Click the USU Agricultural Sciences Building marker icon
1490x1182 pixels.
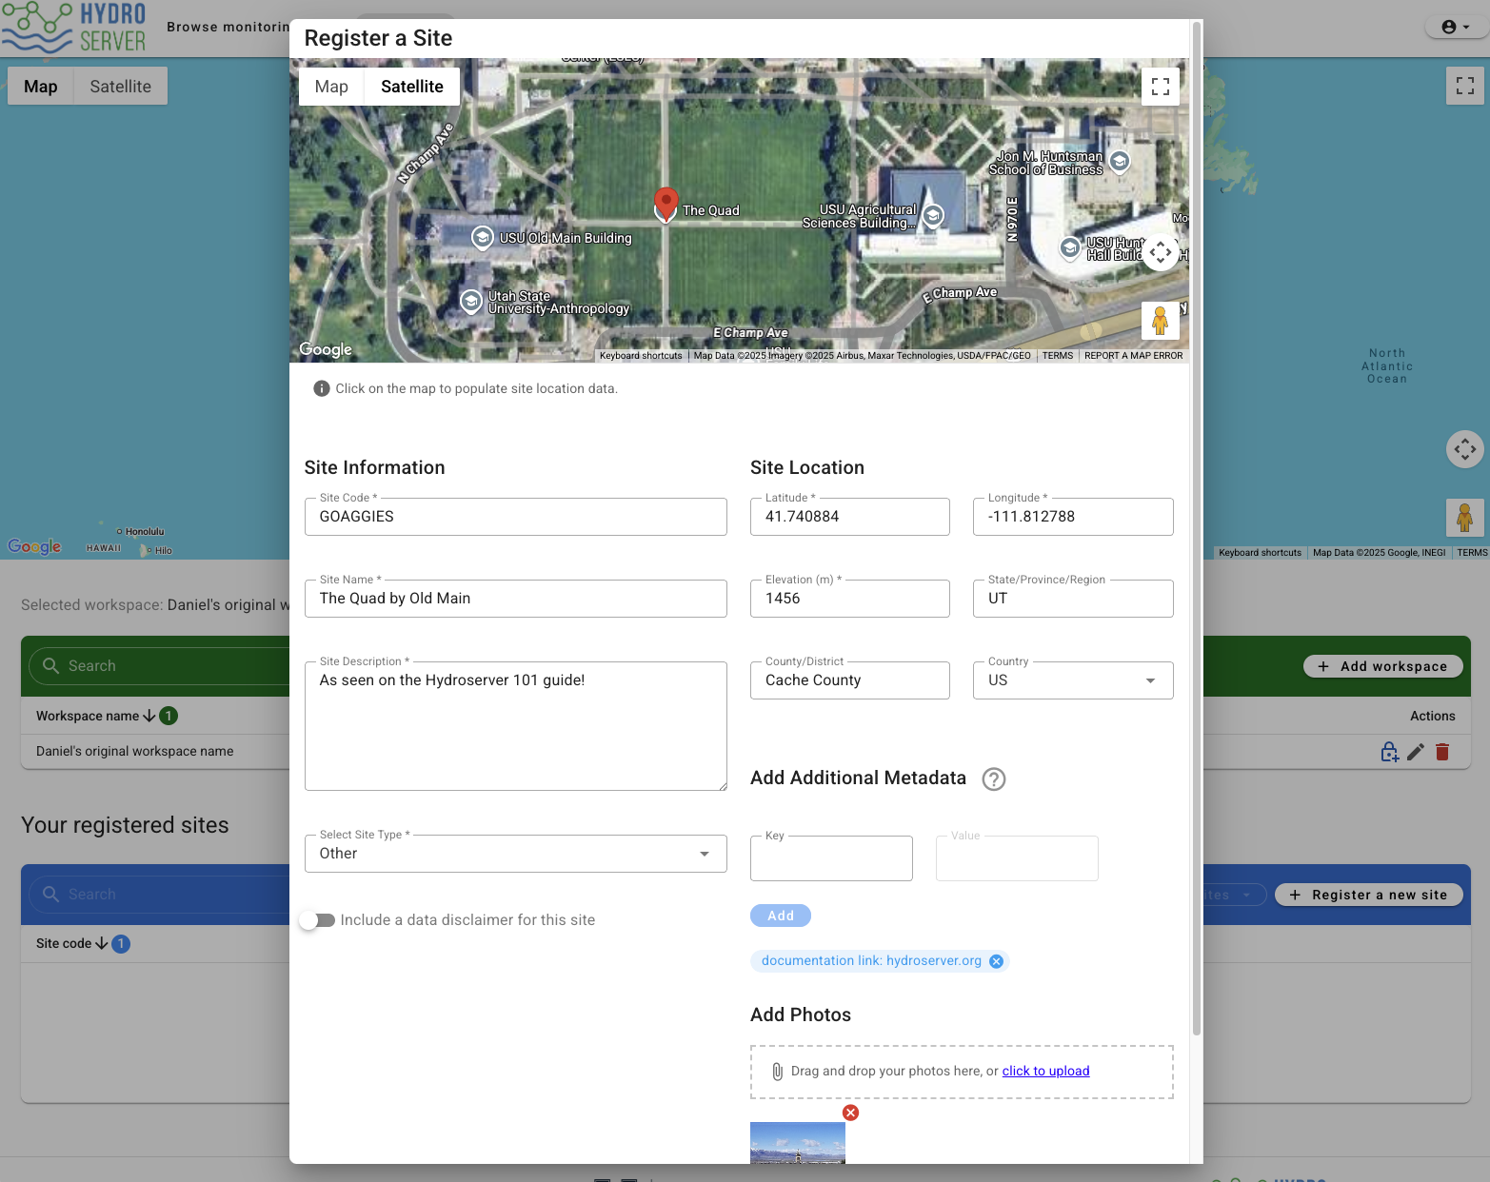pos(933,216)
